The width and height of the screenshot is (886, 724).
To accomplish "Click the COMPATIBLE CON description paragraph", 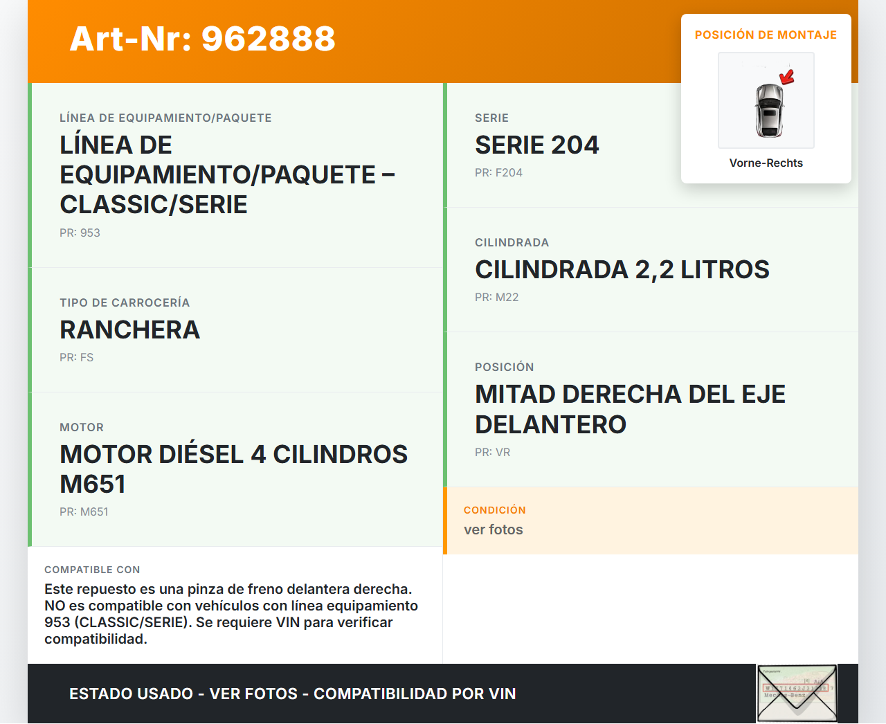I will tap(231, 614).
